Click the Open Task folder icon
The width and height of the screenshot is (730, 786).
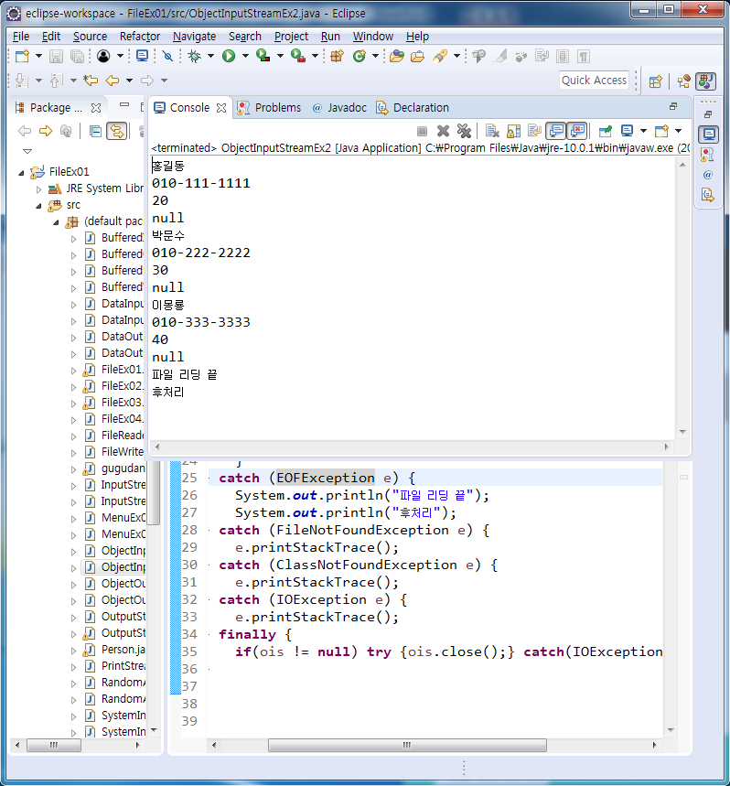(417, 56)
